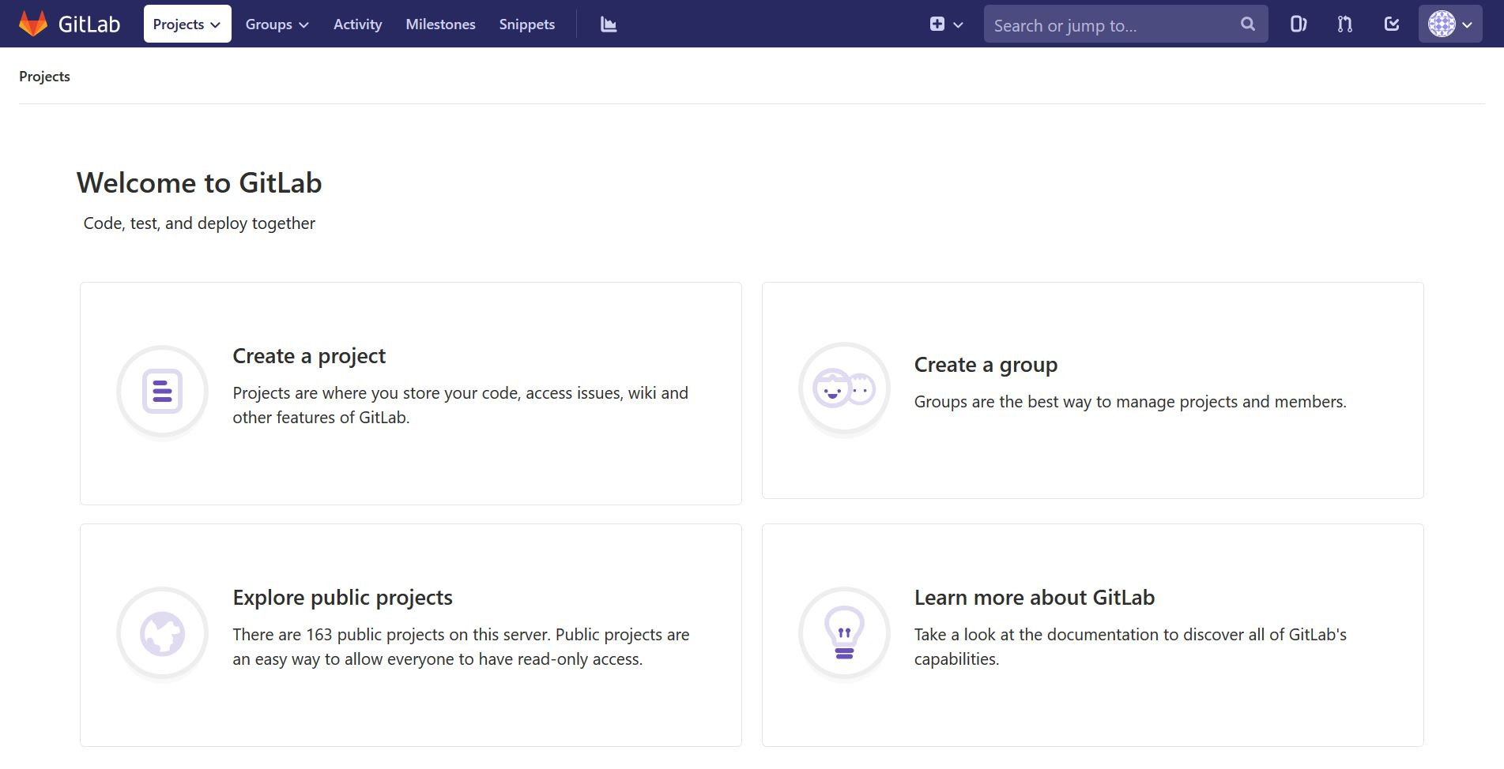Click the issues icon in the navbar

(1298, 24)
